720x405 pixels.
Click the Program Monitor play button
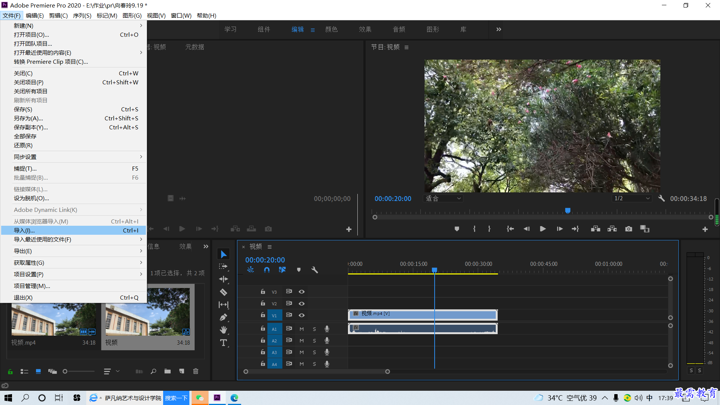point(543,229)
